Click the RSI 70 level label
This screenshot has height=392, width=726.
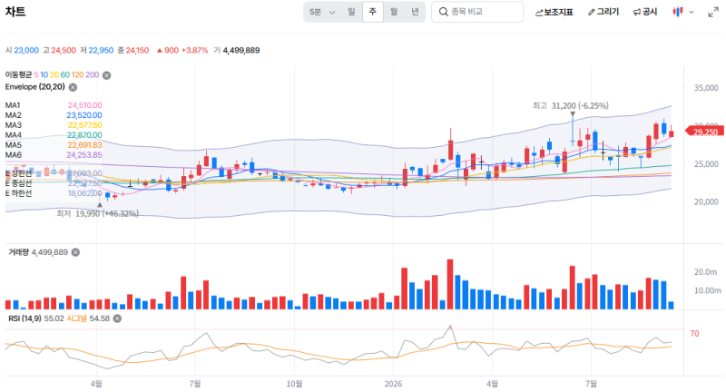pos(694,334)
